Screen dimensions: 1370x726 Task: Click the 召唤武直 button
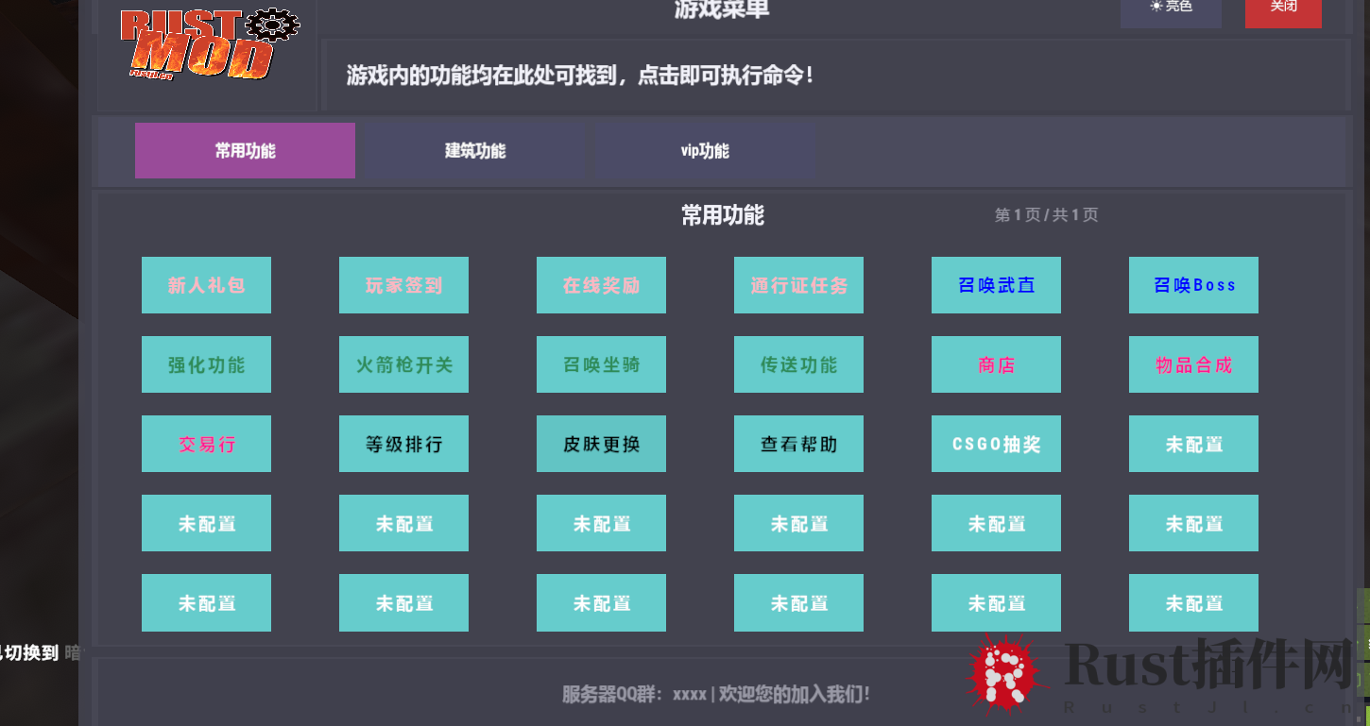pyautogui.click(x=996, y=285)
